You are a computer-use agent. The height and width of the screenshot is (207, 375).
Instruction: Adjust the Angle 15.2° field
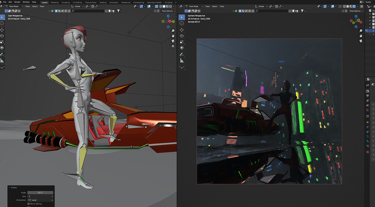pos(40,192)
